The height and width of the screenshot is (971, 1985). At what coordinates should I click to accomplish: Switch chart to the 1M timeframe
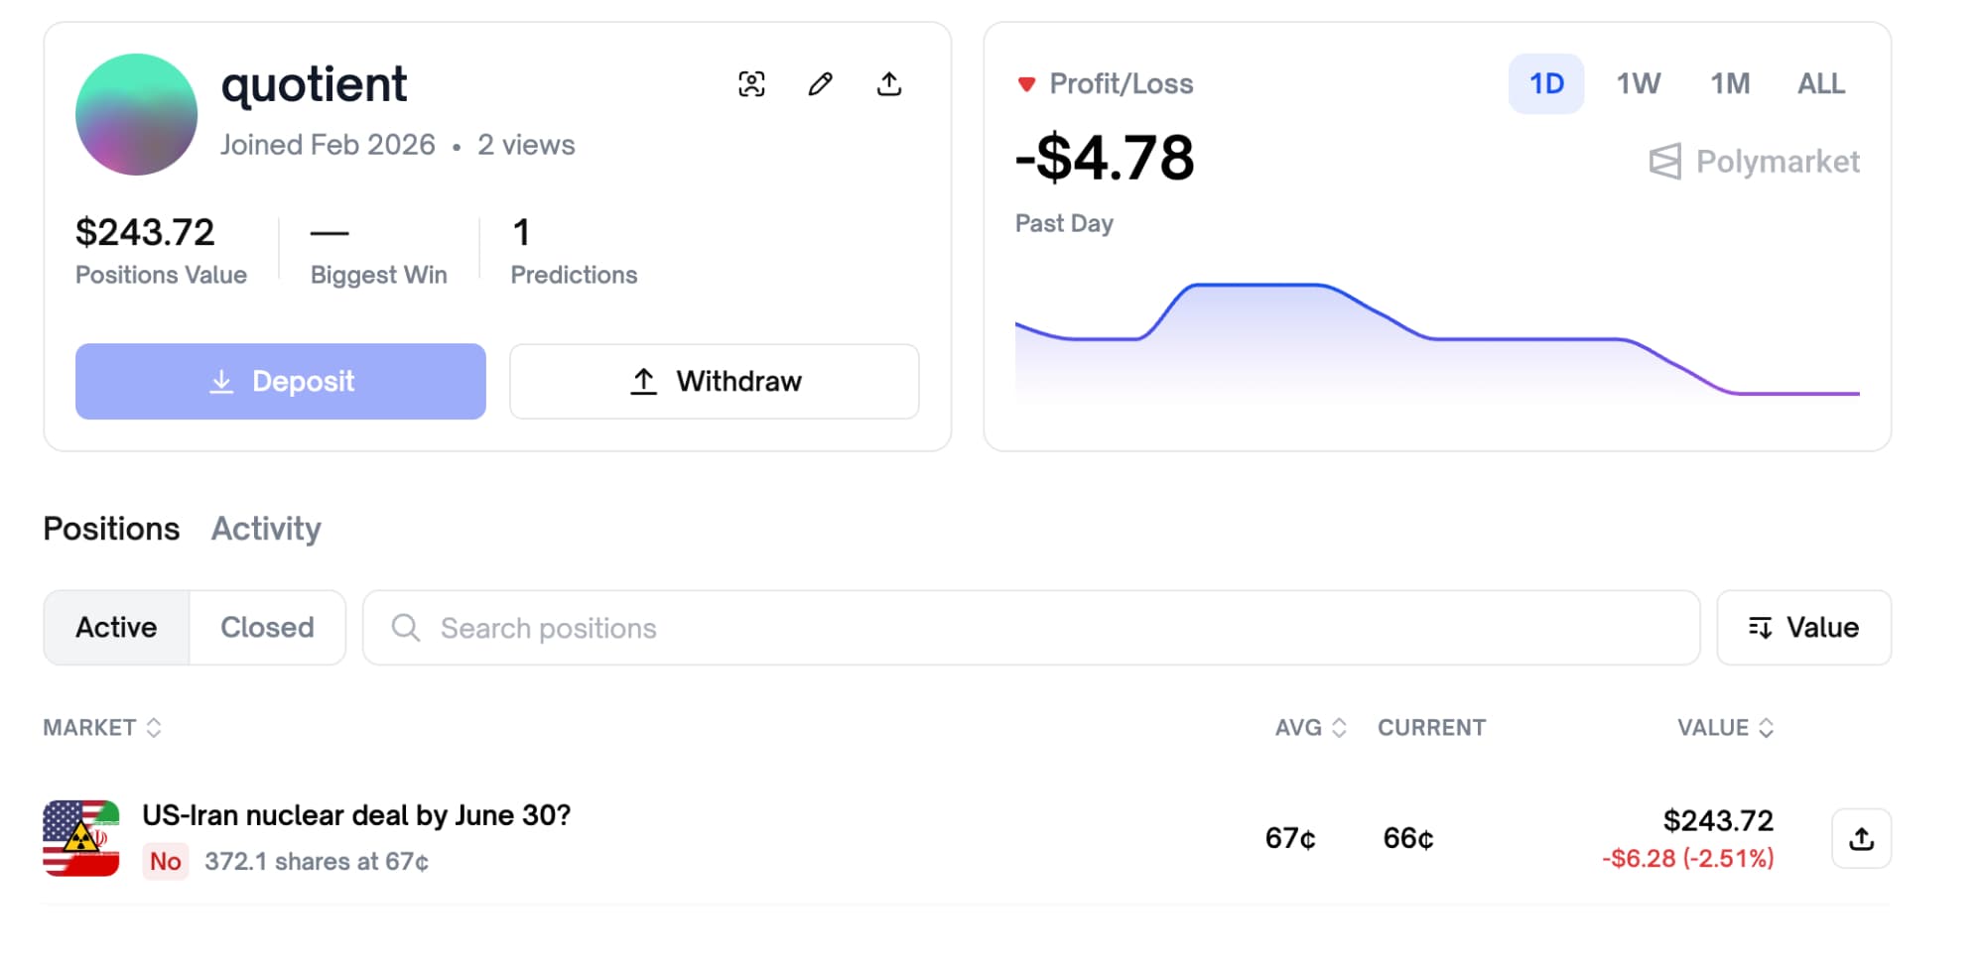[1729, 84]
